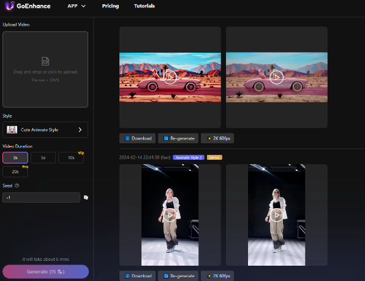365x281 pixels.
Task: Click the style chevron arrow
Action: [80, 130]
